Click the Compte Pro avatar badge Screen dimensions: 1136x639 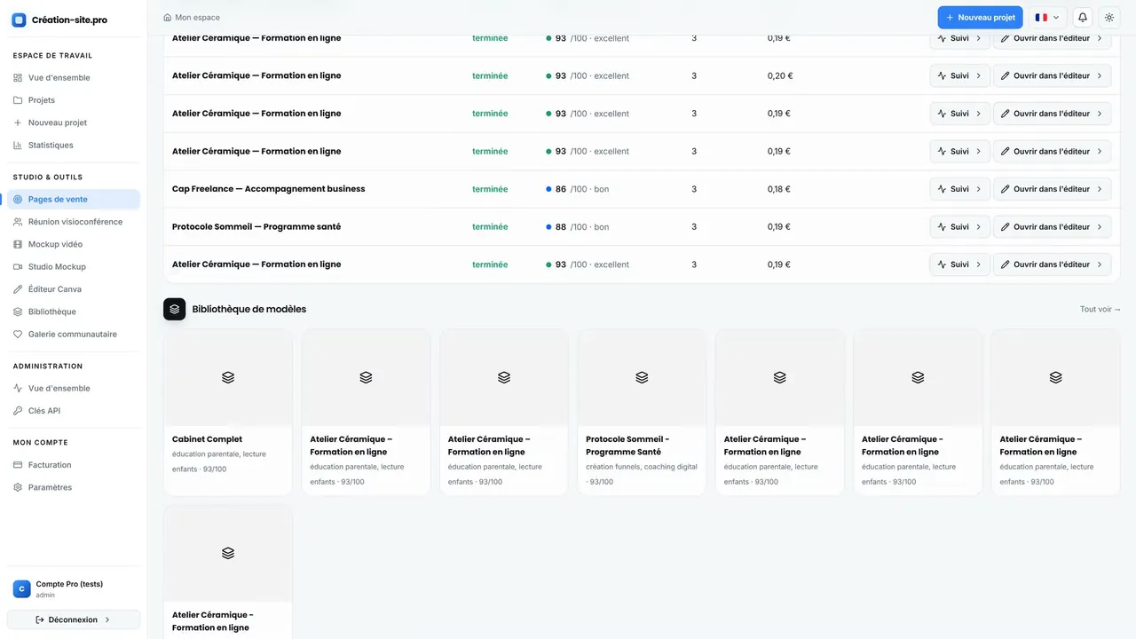point(21,588)
